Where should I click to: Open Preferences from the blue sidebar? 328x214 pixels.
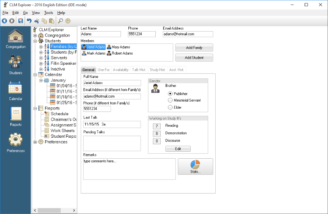[16, 143]
